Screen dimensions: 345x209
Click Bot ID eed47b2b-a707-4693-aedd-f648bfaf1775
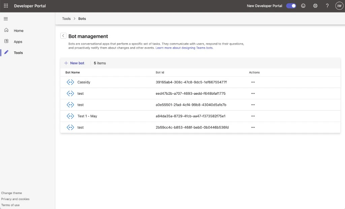click(191, 93)
